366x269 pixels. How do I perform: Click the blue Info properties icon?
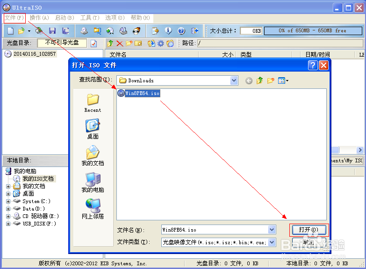click(168, 30)
